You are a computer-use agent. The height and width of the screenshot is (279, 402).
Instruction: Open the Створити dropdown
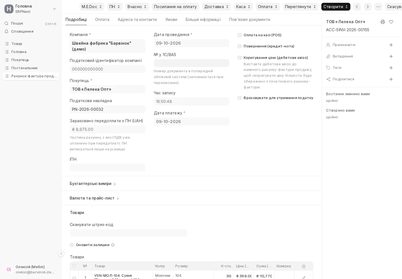[x=336, y=7]
